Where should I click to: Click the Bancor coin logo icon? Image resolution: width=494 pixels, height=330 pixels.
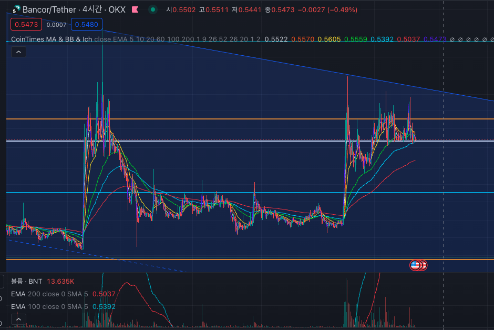[16, 9]
